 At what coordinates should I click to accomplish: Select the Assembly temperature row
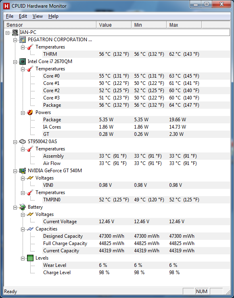136,156
